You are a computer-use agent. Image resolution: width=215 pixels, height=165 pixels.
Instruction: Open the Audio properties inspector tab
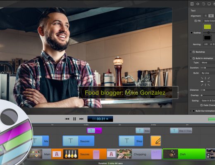[x=198, y=4]
